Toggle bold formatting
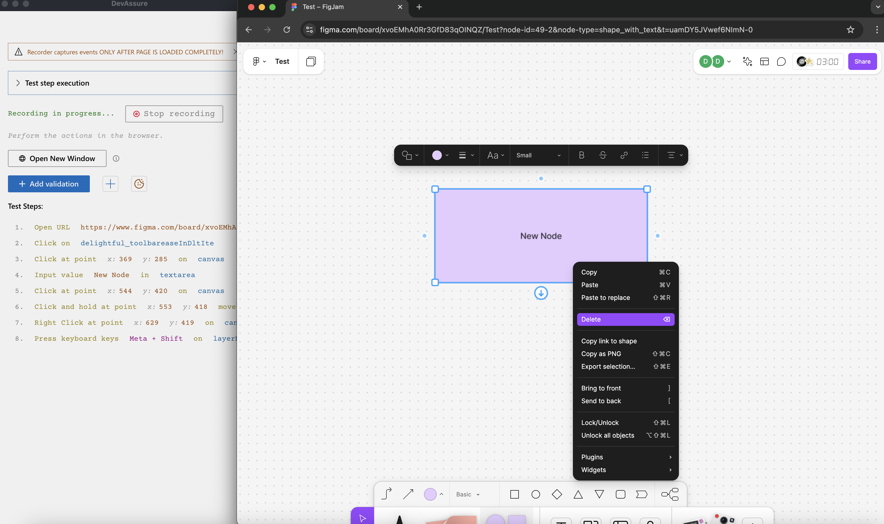 [x=581, y=155]
